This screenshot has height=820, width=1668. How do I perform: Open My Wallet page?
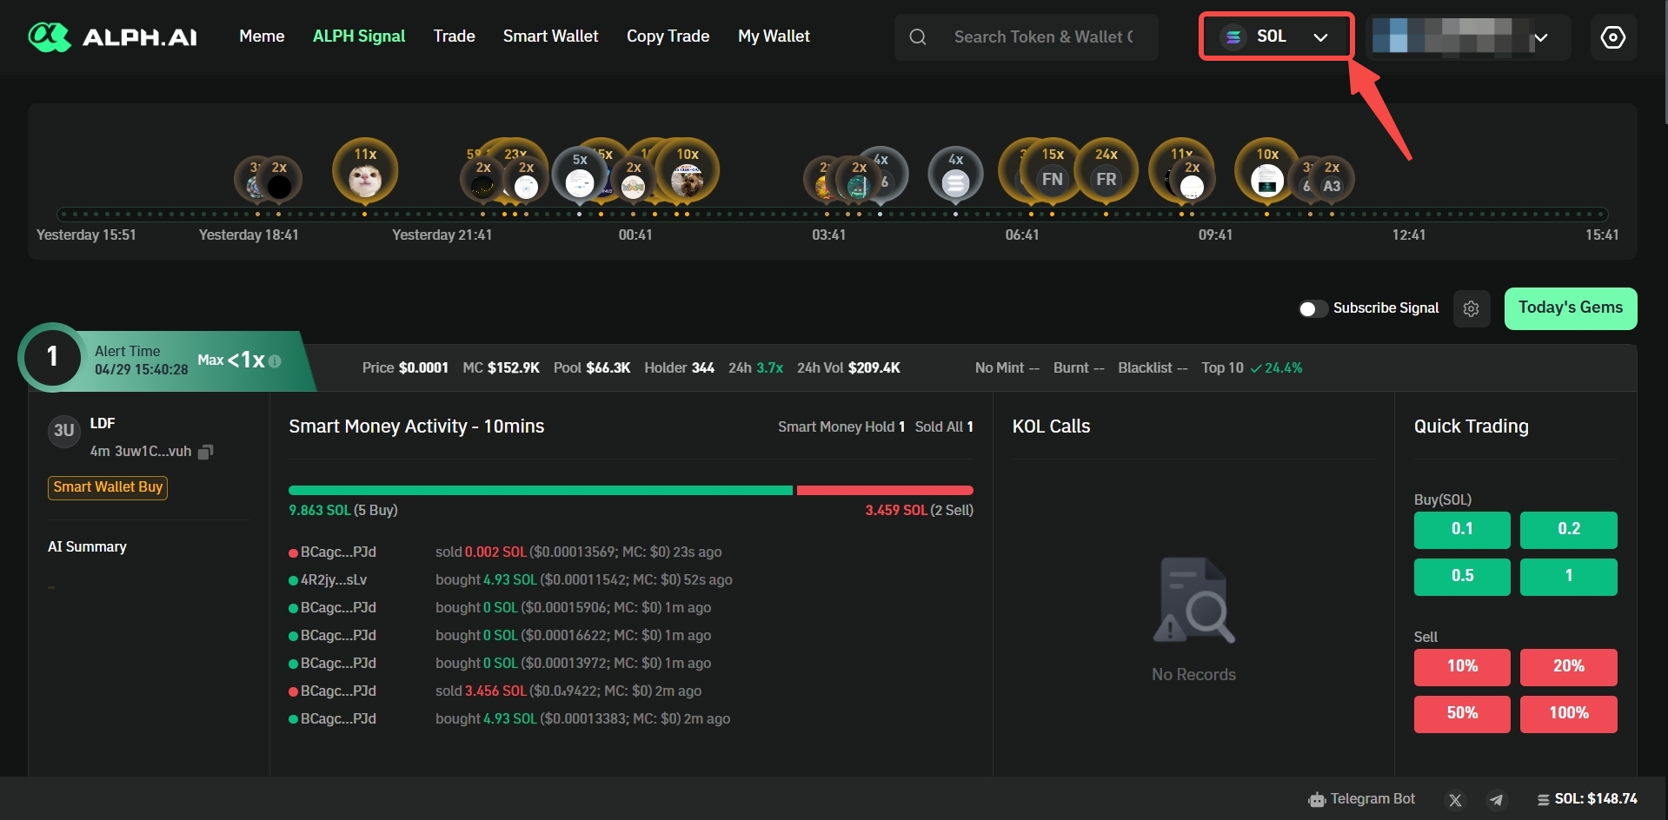pyautogui.click(x=774, y=36)
